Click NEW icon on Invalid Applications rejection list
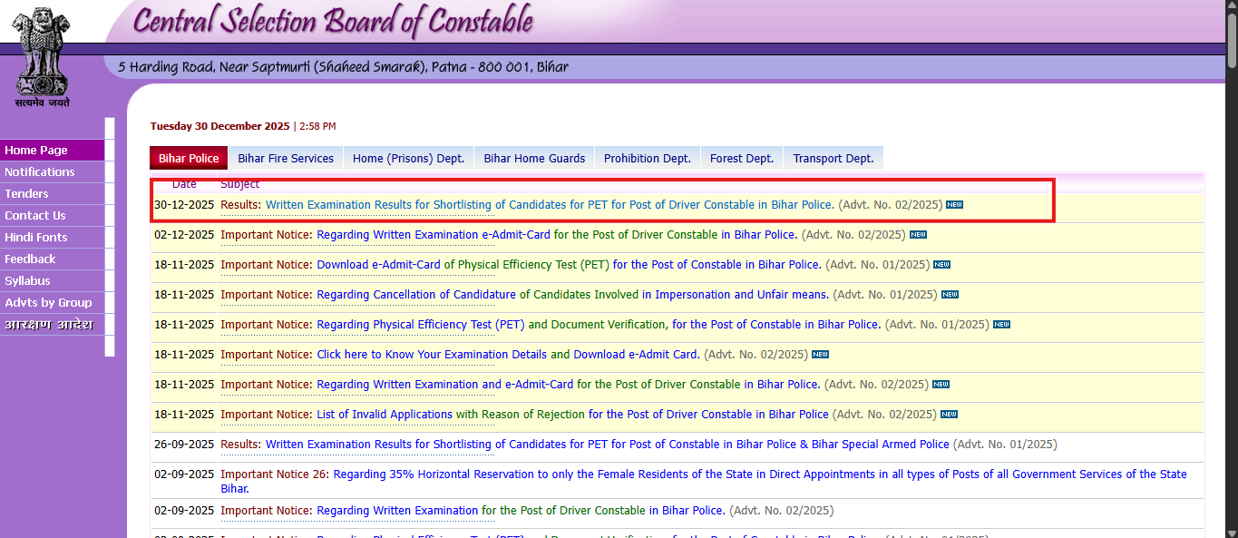This screenshot has height=538, width=1238. (948, 414)
